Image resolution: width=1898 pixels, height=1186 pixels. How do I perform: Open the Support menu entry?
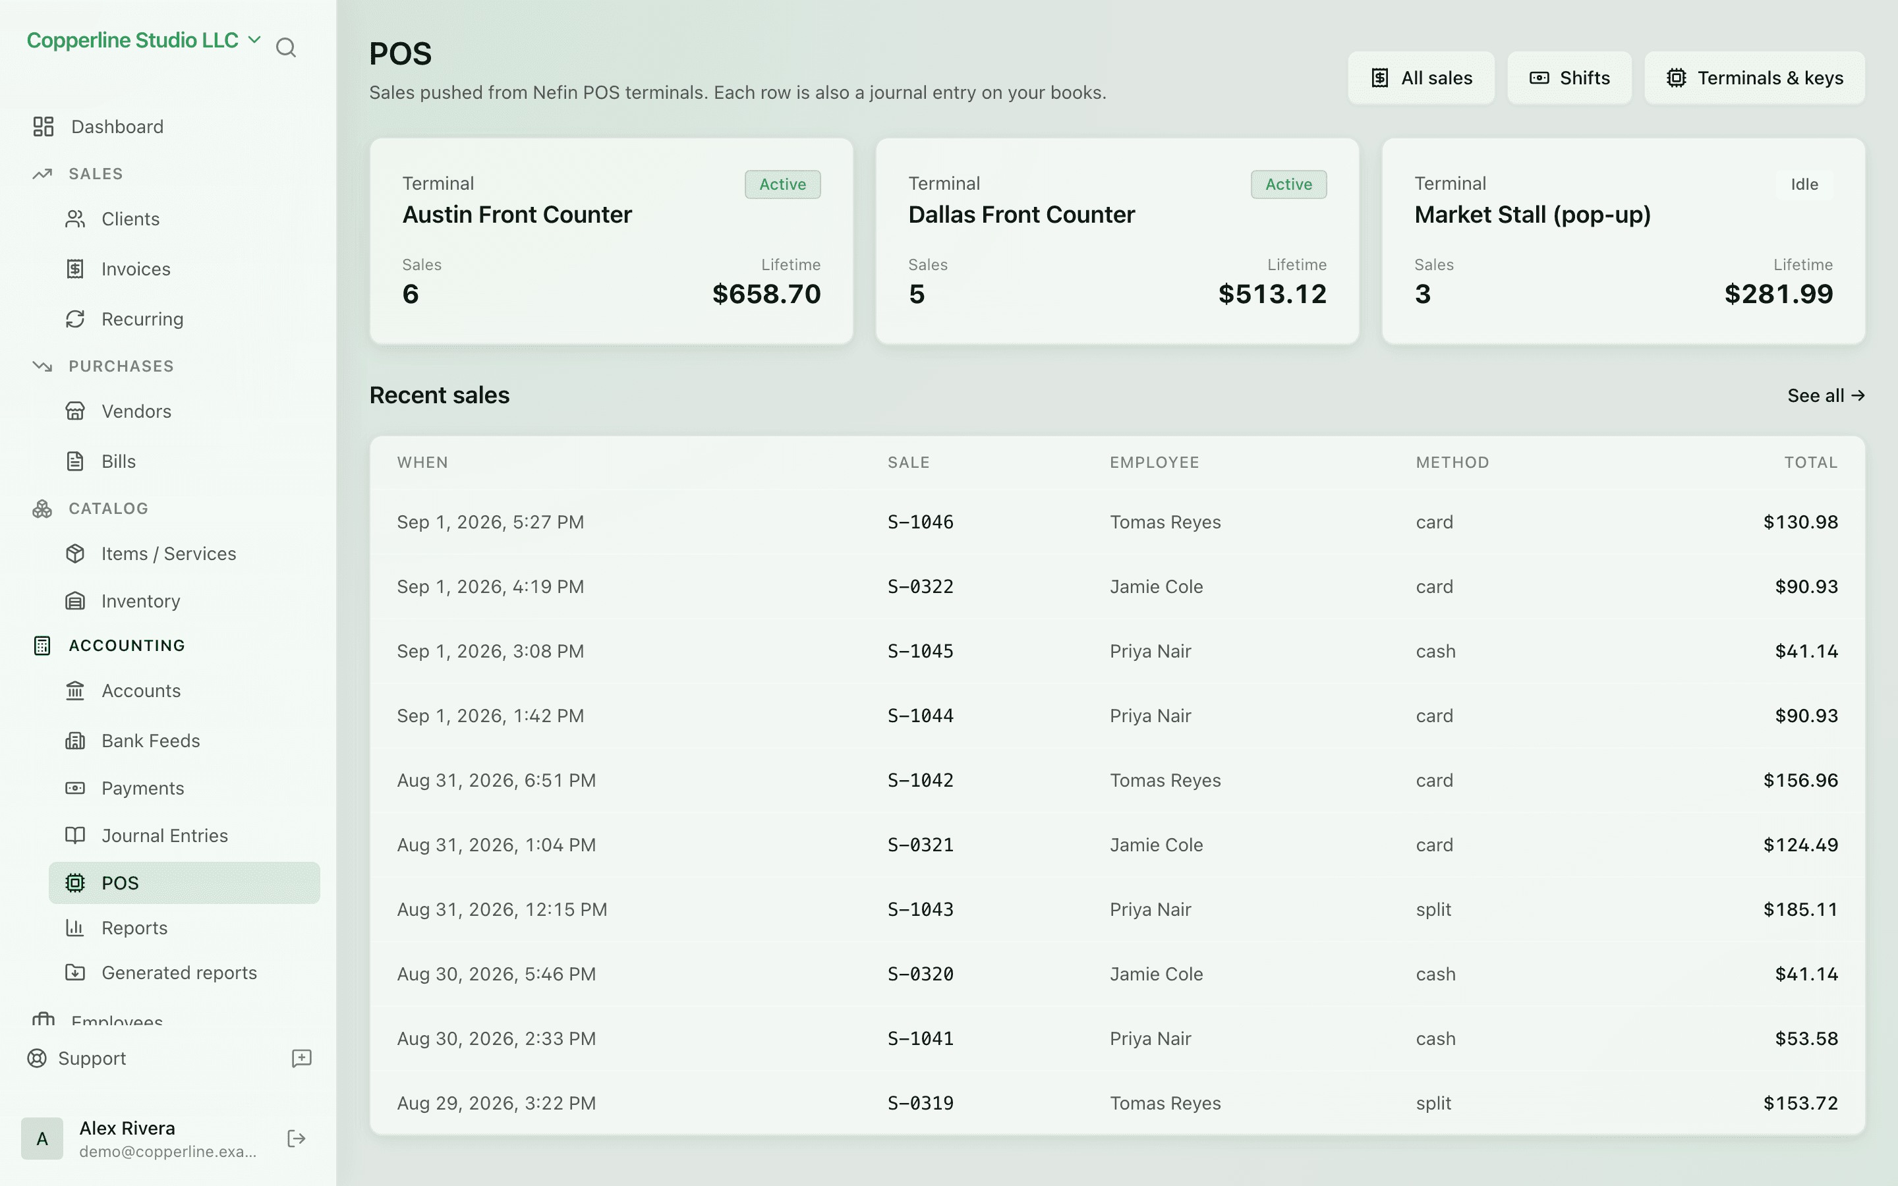(x=92, y=1058)
